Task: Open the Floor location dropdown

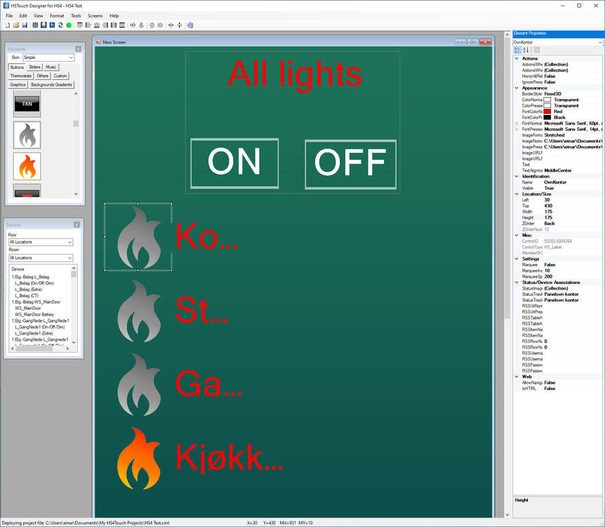Action: pos(40,242)
